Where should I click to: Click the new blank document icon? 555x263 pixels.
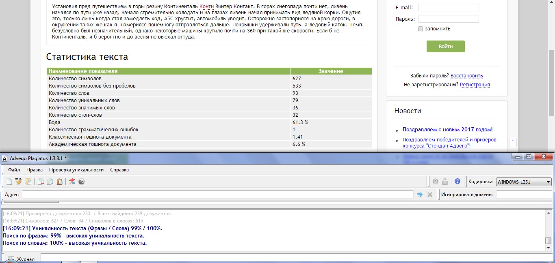click(9, 182)
